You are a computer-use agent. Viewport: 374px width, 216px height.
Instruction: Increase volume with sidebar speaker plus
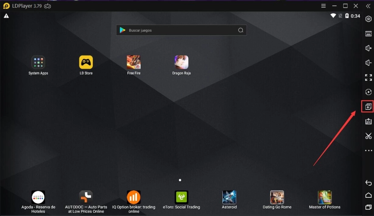pyautogui.click(x=369, y=48)
